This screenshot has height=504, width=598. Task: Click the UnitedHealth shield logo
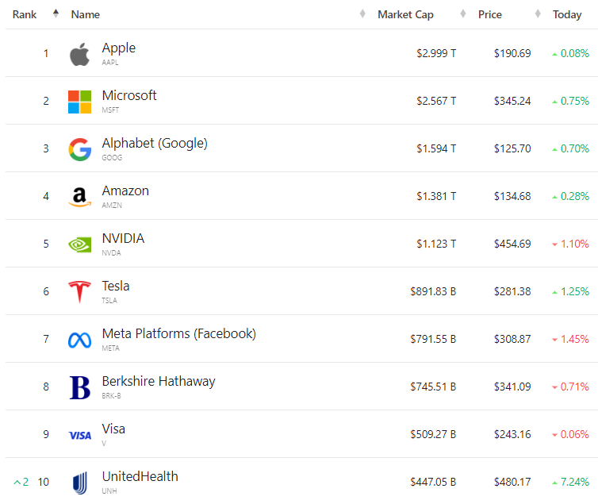coord(79,483)
